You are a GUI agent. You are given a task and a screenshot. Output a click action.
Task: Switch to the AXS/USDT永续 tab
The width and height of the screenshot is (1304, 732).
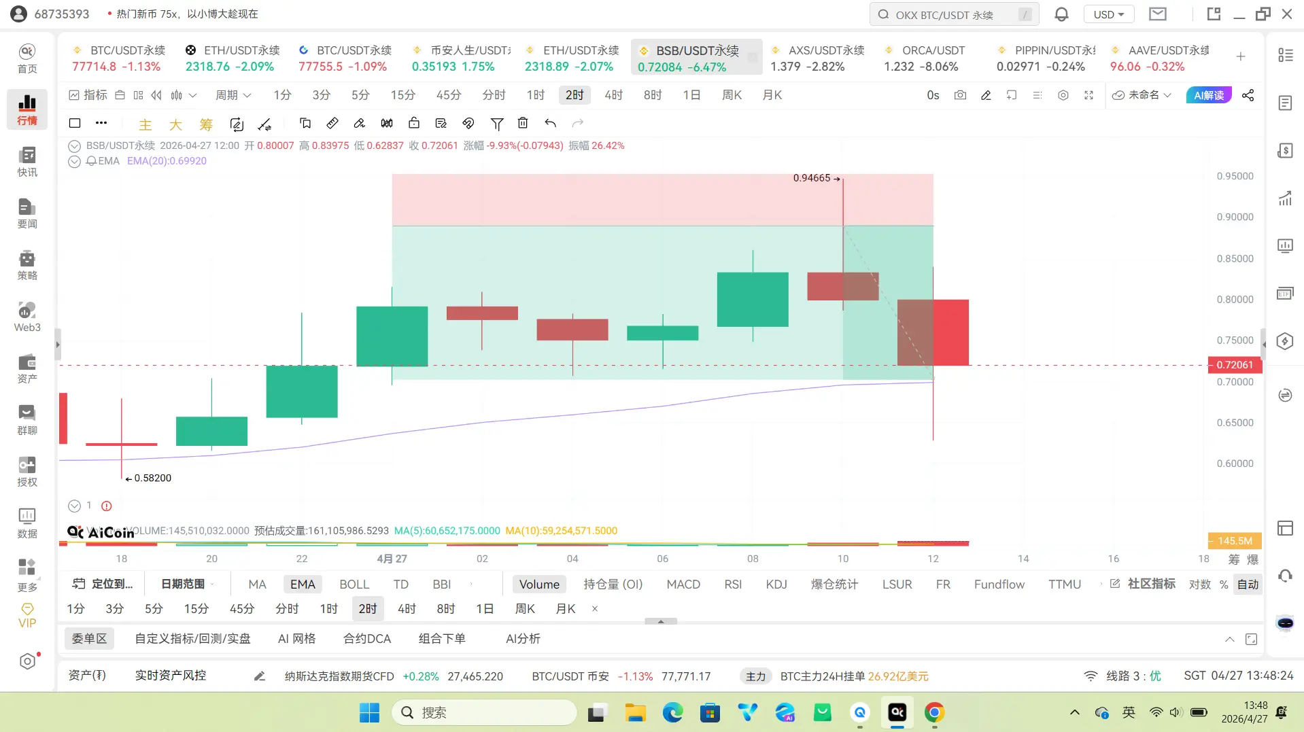pos(818,58)
